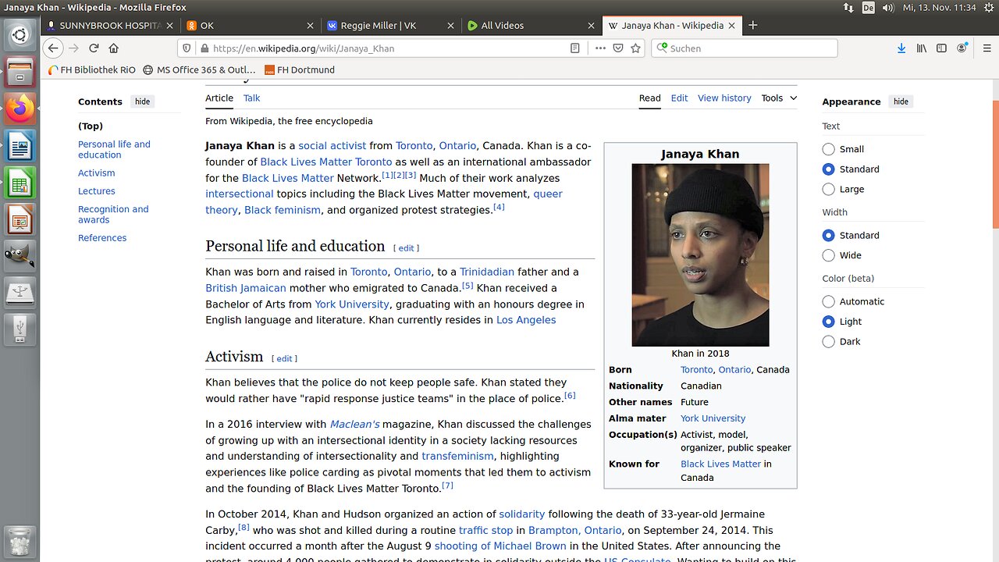Open the Firefox hamburger menu
999x562 pixels.
[x=987, y=48]
